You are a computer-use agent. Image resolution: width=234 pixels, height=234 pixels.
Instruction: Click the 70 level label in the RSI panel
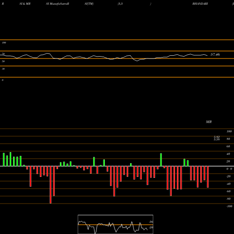[x=3, y=54]
